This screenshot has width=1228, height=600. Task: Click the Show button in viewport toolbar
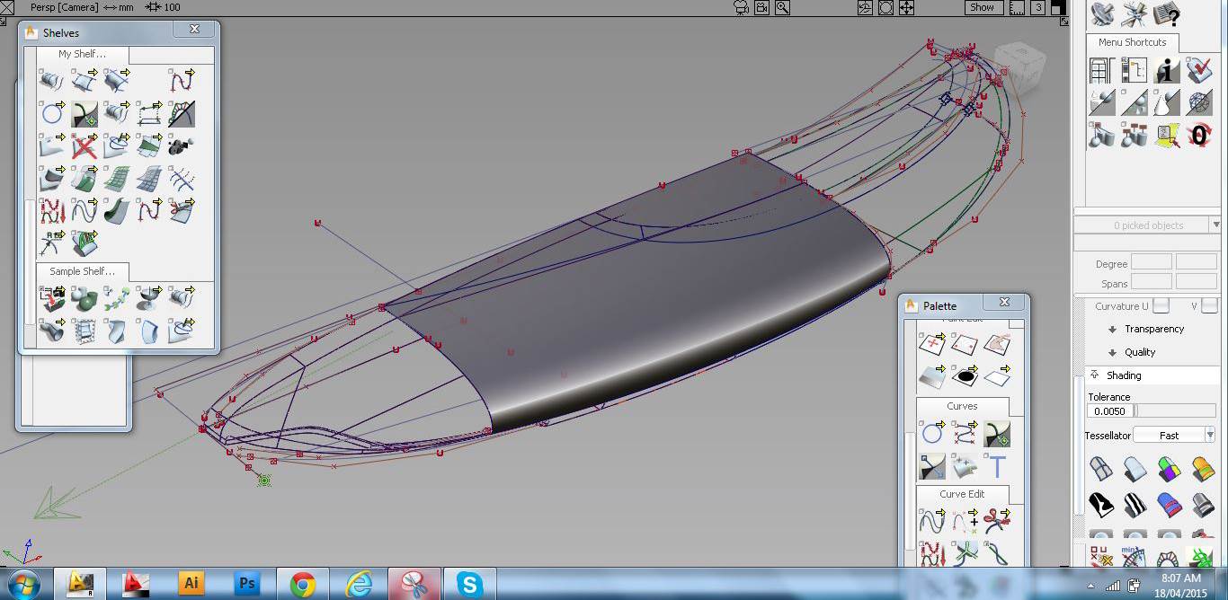click(982, 7)
